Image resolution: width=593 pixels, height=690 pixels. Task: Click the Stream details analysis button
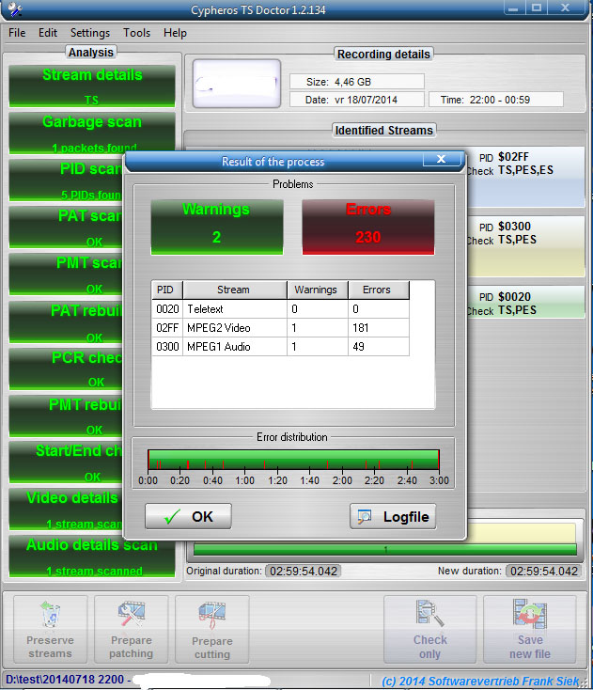tap(92, 86)
